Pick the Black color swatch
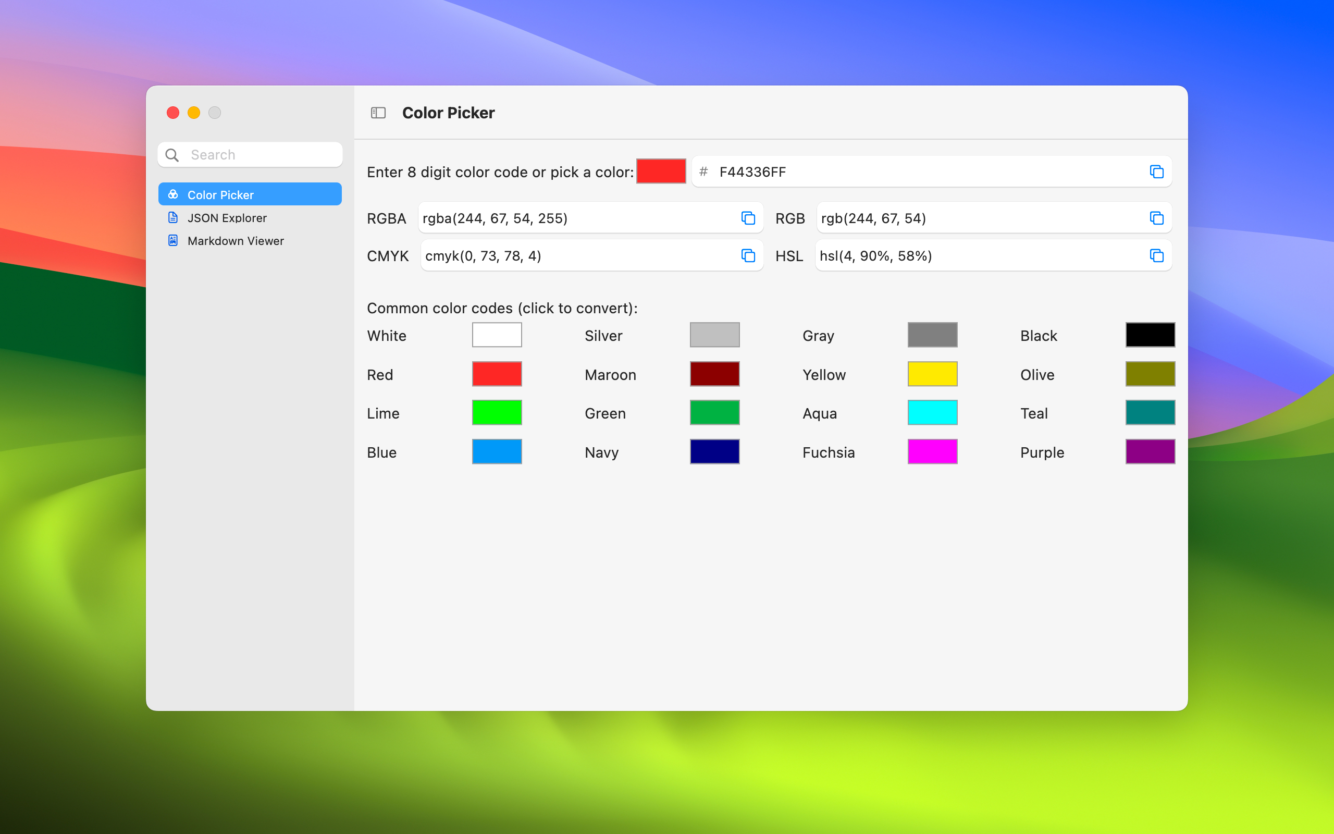 (x=1150, y=335)
